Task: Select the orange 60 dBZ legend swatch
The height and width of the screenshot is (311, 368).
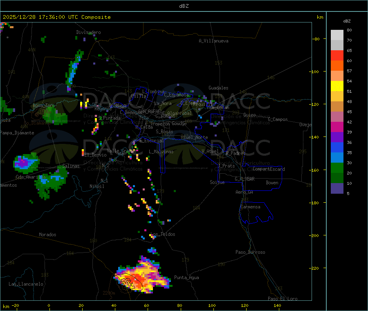Action: click(337, 66)
